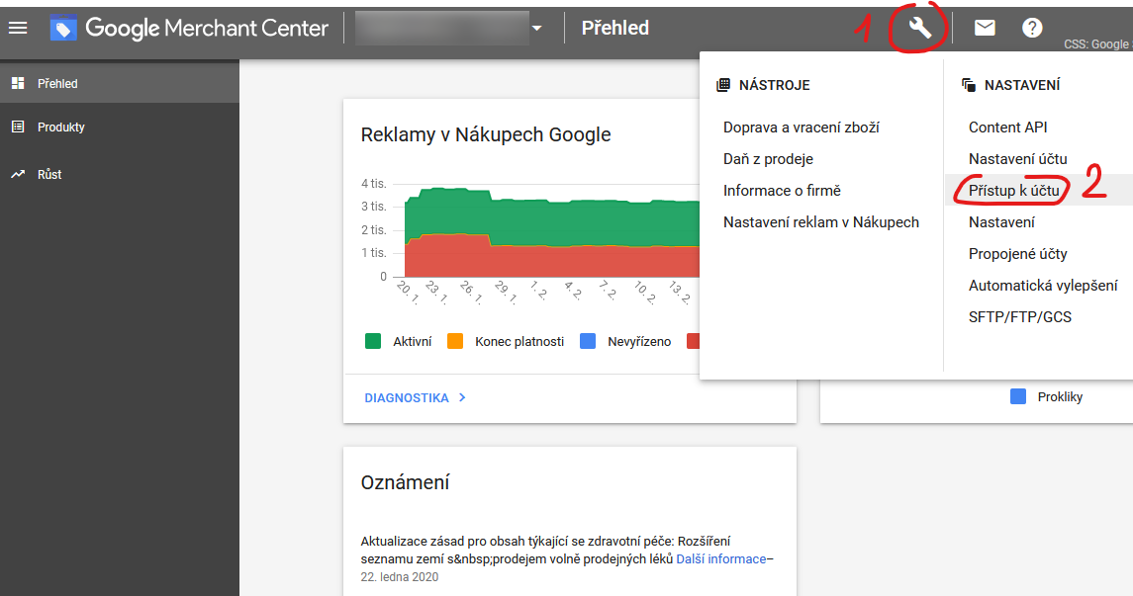
Task: Open Content API settings
Action: pyautogui.click(x=1007, y=127)
